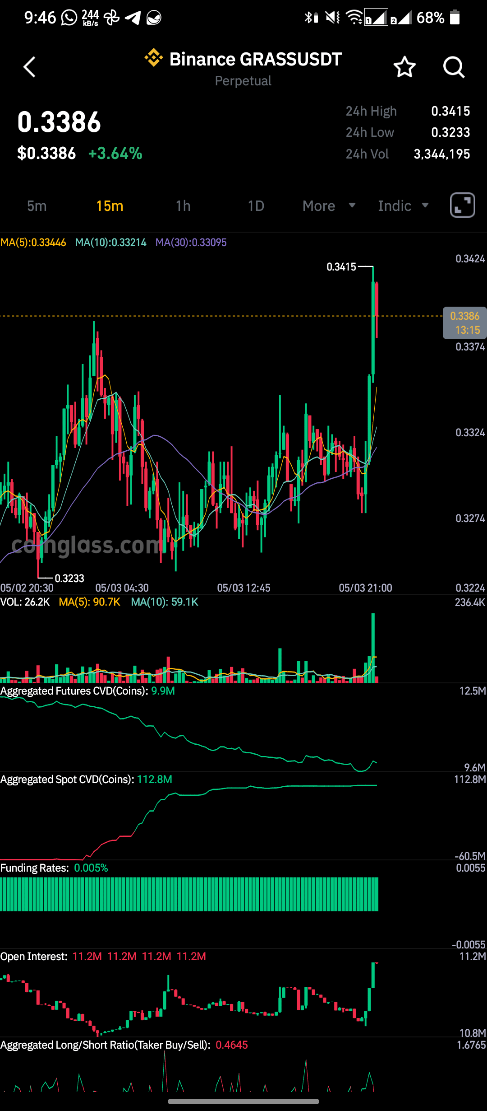Tap the 24h Vol value 3,344,195
Screen dimensions: 487x1111
point(442,154)
